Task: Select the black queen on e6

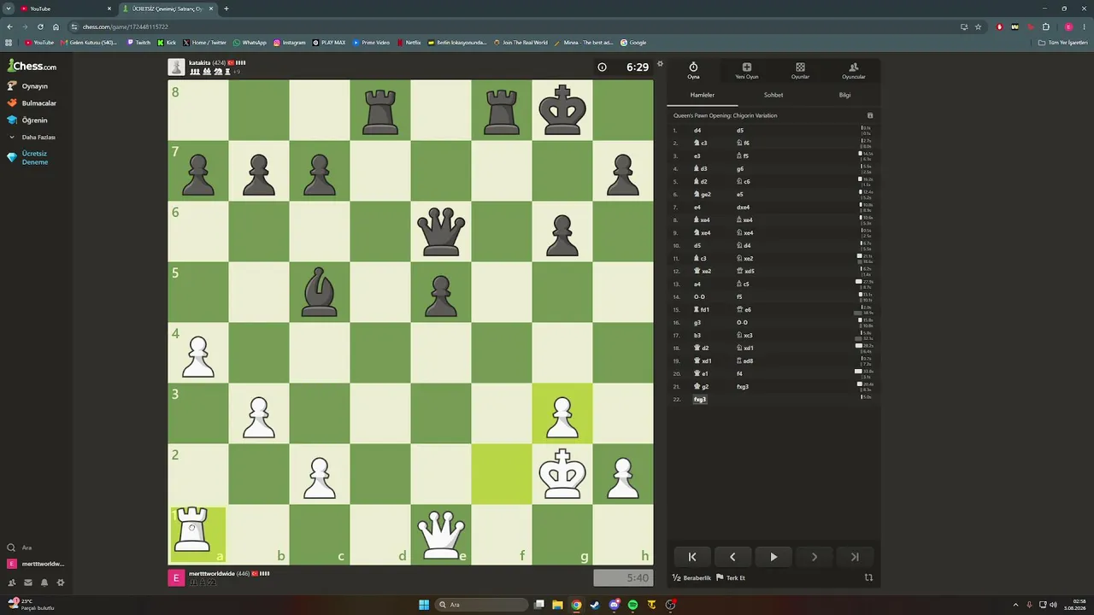Action: click(441, 231)
